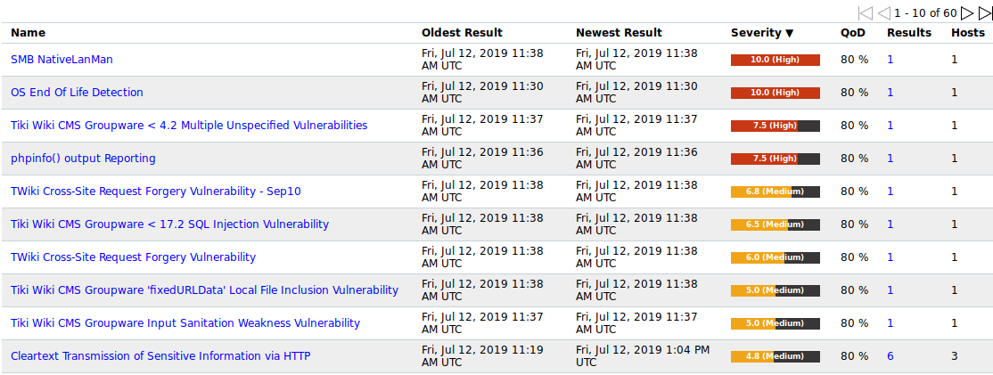This screenshot has width=993, height=375.
Task: Sort by the Hosts column header
Action: (x=968, y=33)
